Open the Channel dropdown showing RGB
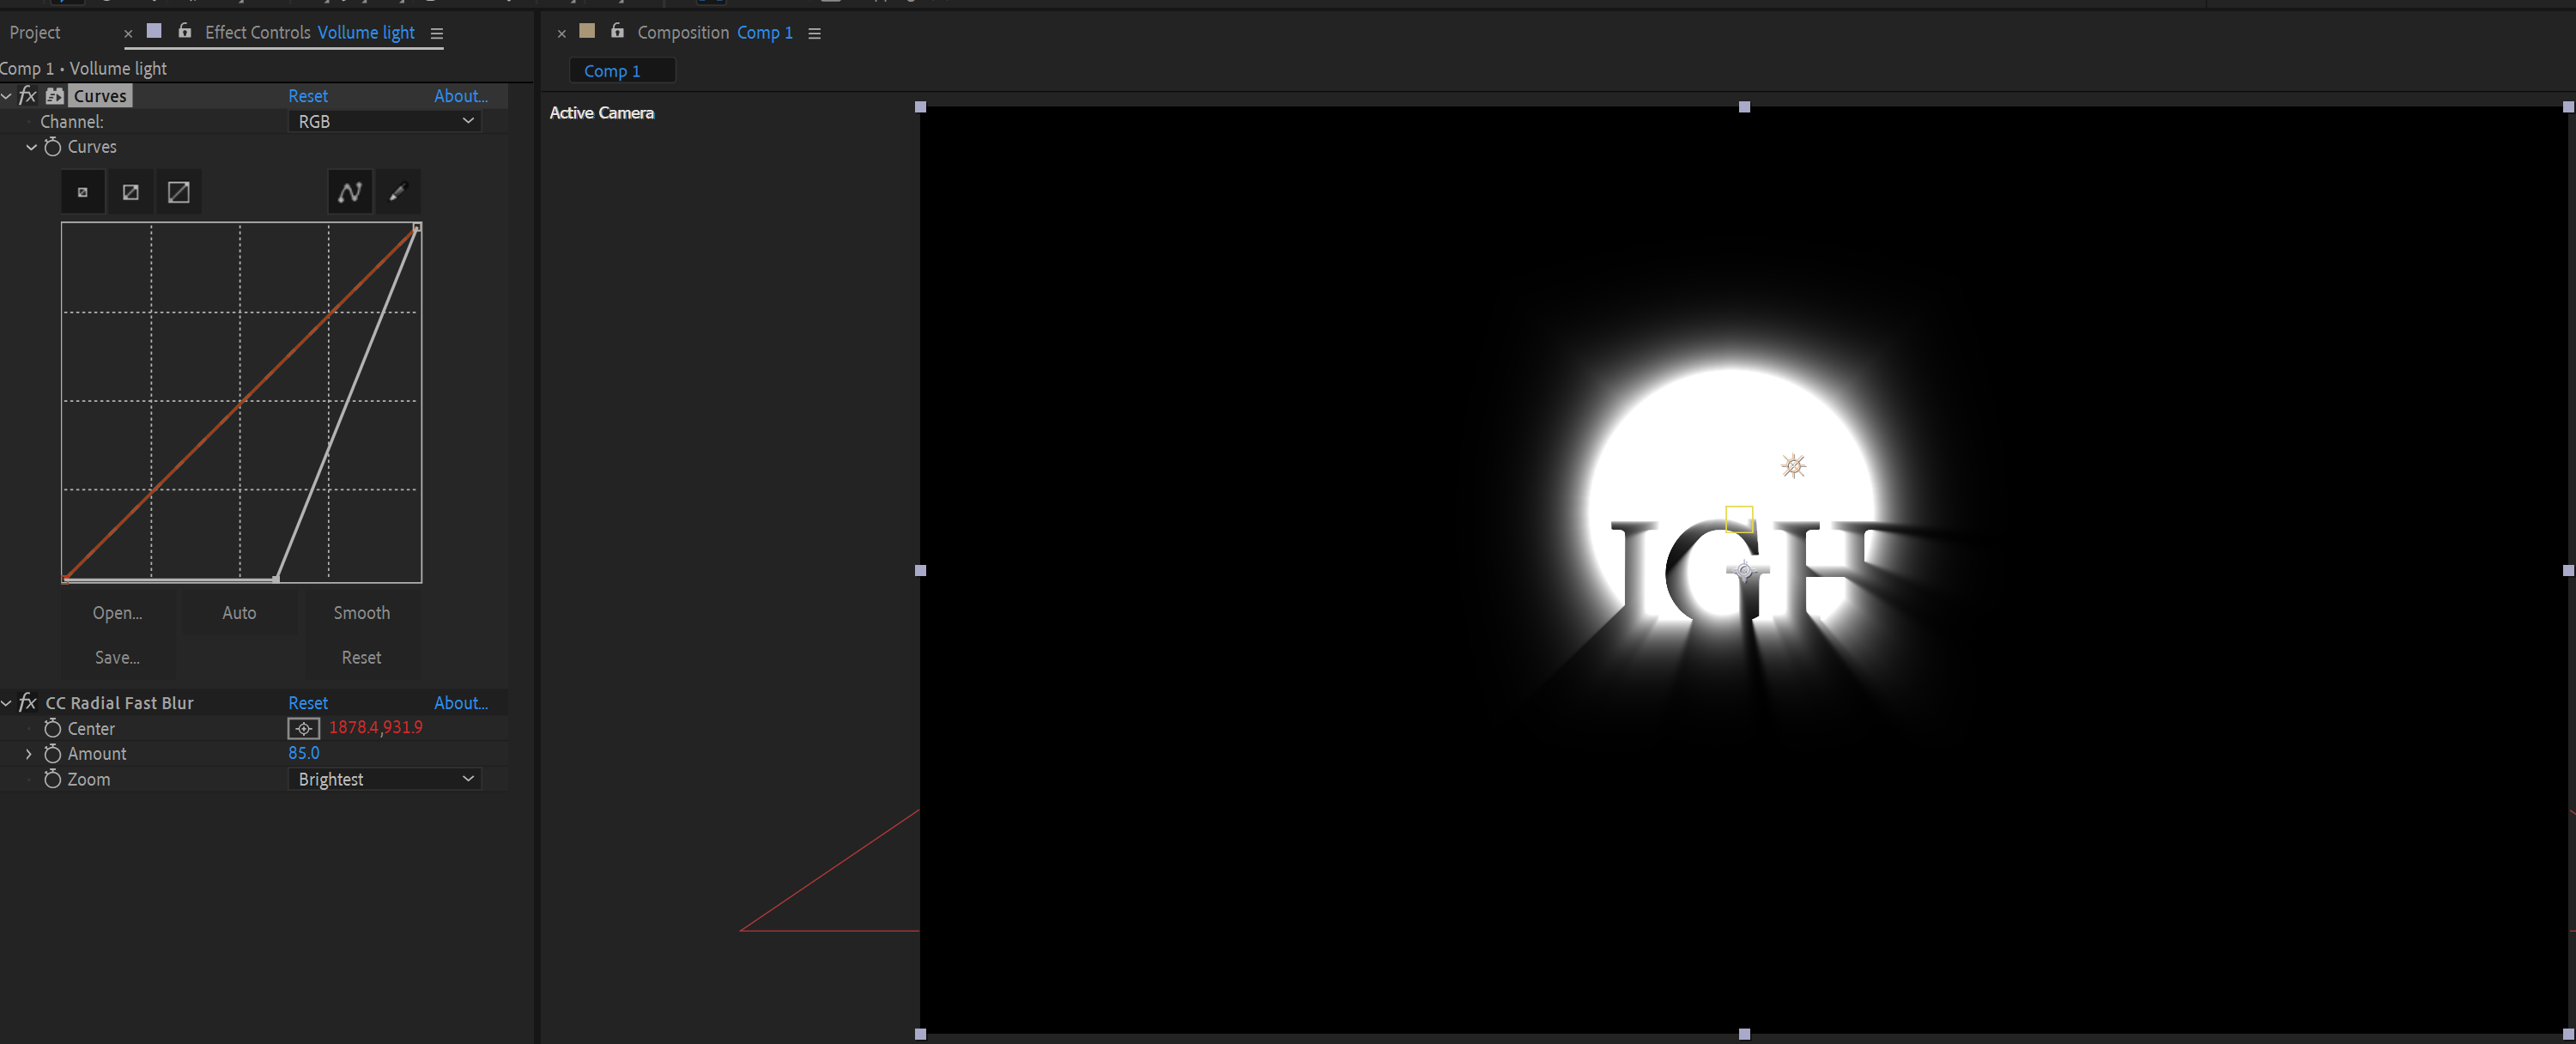The image size is (2576, 1044). 384,121
